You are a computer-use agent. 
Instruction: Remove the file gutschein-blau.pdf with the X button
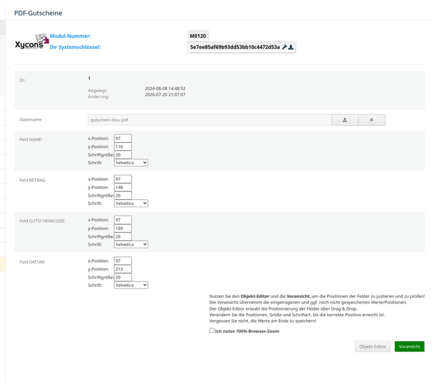tap(372, 120)
